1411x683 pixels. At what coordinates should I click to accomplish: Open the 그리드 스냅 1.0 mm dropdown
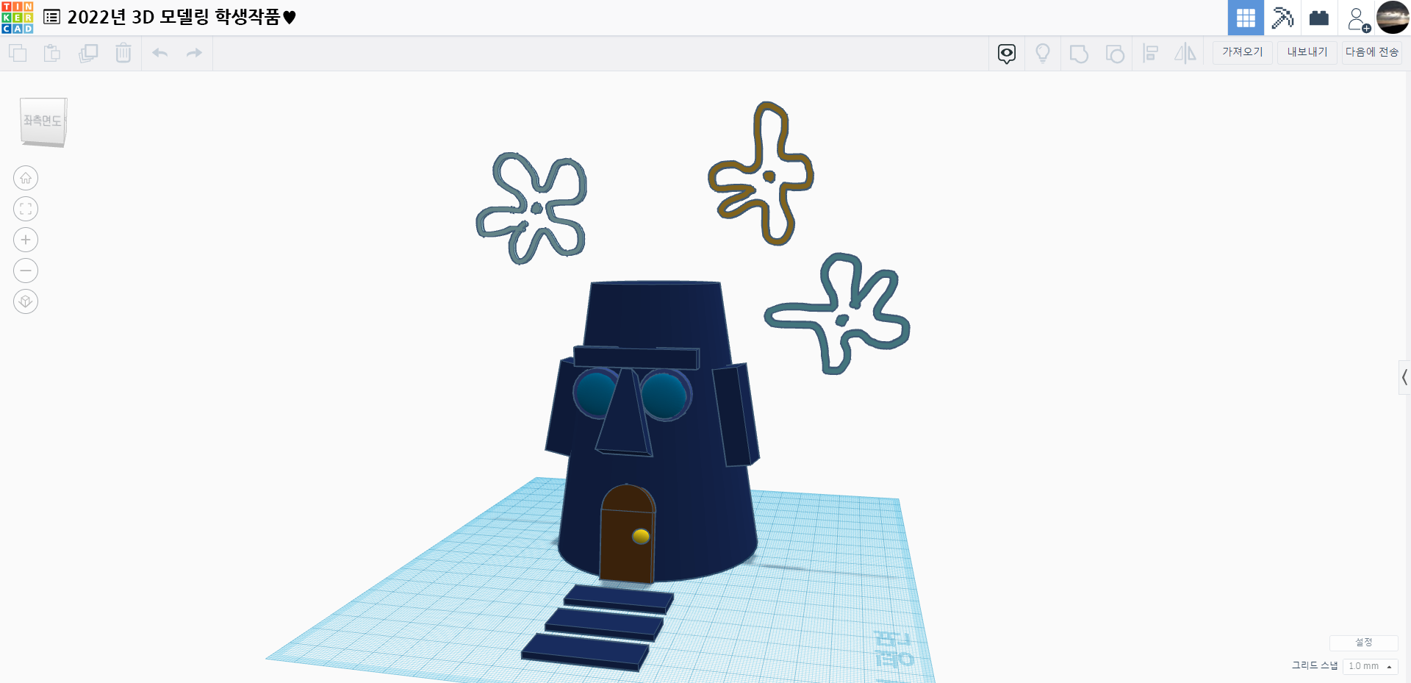pos(1370,666)
